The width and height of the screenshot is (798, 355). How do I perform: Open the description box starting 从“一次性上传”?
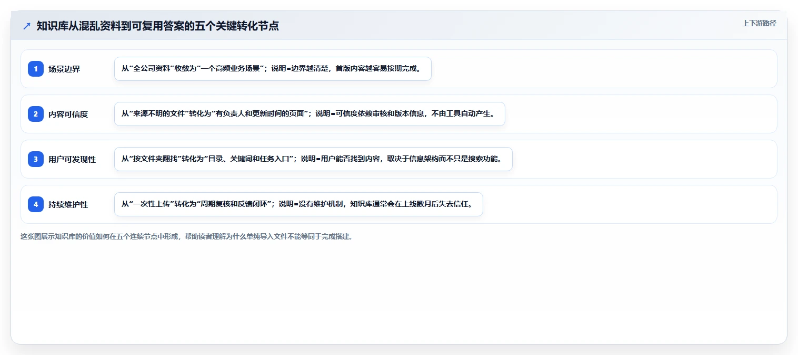coord(298,204)
